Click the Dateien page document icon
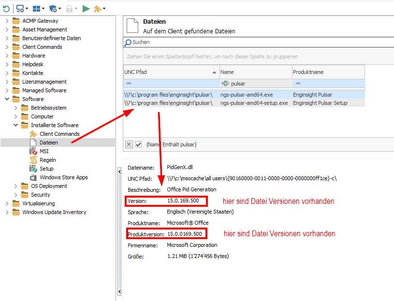Screen dimensions: 394x301 (x=132, y=26)
